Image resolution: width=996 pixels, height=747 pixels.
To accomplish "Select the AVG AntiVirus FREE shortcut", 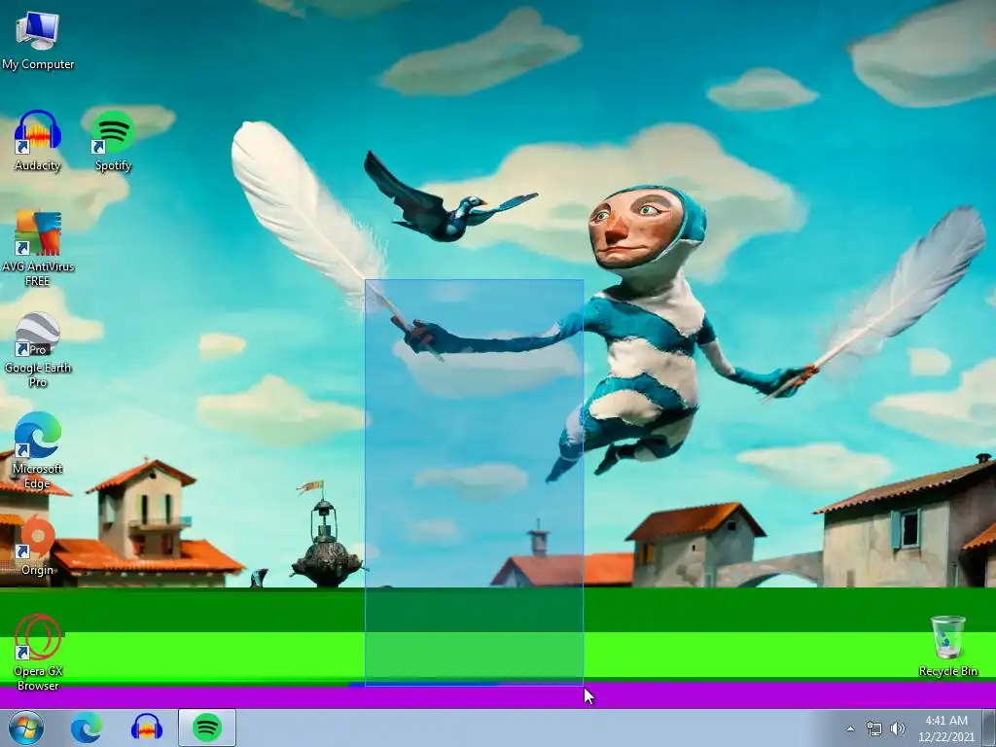I will [x=38, y=248].
